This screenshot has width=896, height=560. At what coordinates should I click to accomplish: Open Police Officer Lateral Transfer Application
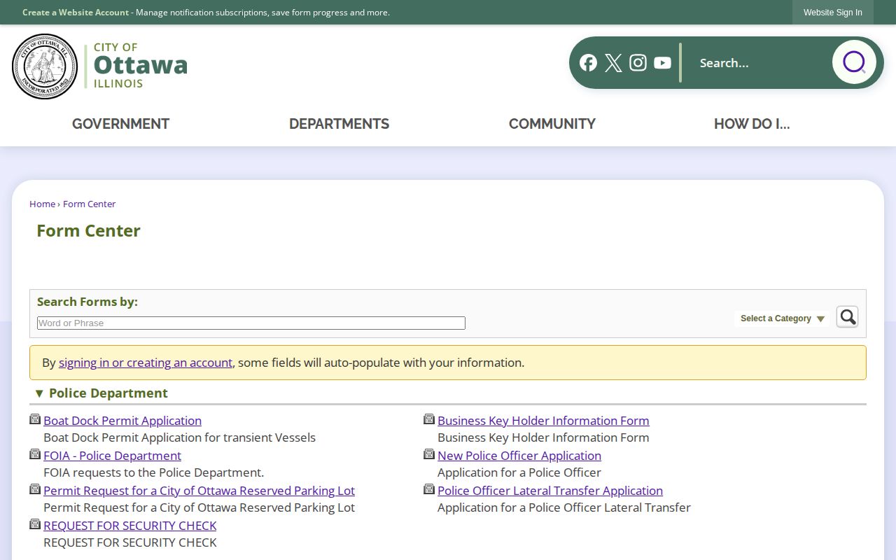click(x=550, y=491)
